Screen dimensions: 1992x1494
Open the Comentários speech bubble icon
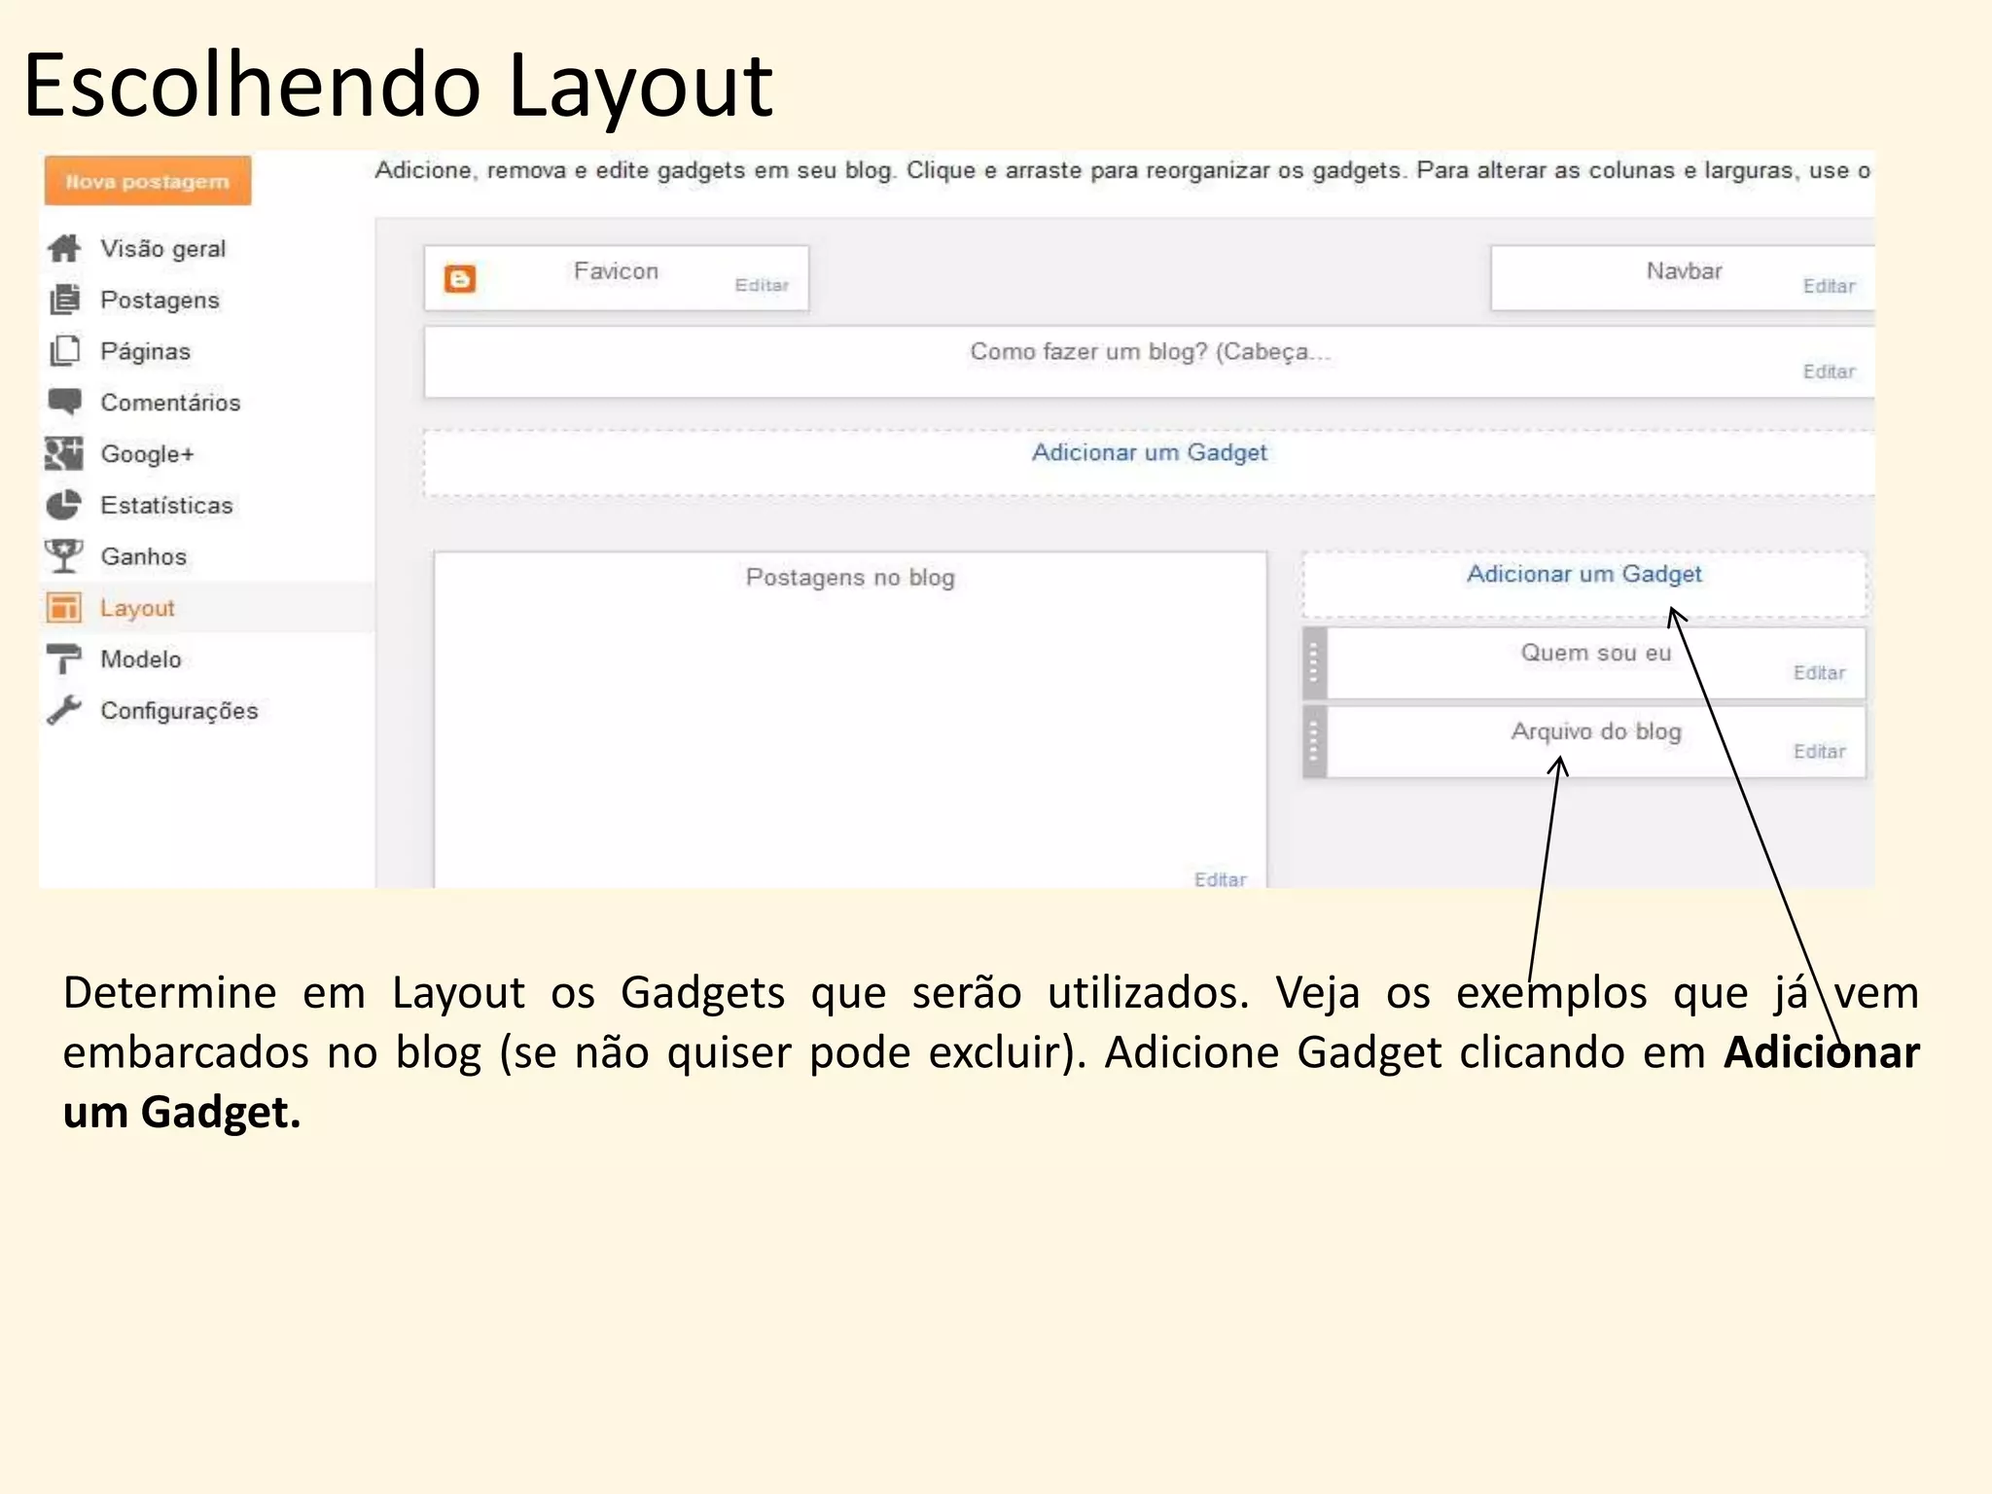coord(64,402)
